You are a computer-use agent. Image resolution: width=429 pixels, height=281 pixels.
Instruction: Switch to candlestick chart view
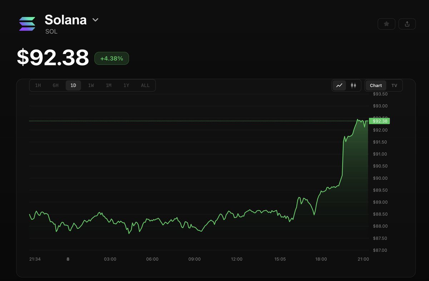[x=354, y=85]
